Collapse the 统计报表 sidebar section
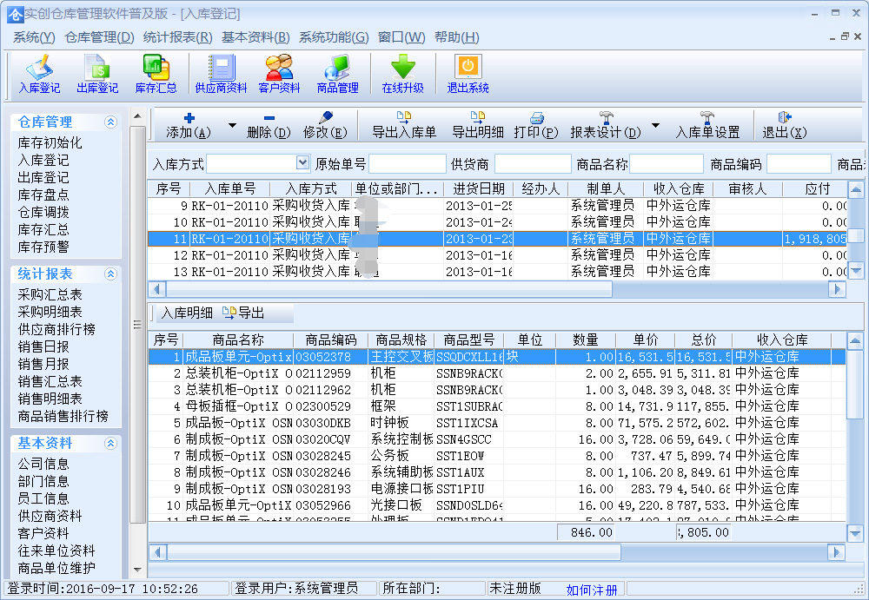The width and height of the screenshot is (869, 600). pos(111,274)
